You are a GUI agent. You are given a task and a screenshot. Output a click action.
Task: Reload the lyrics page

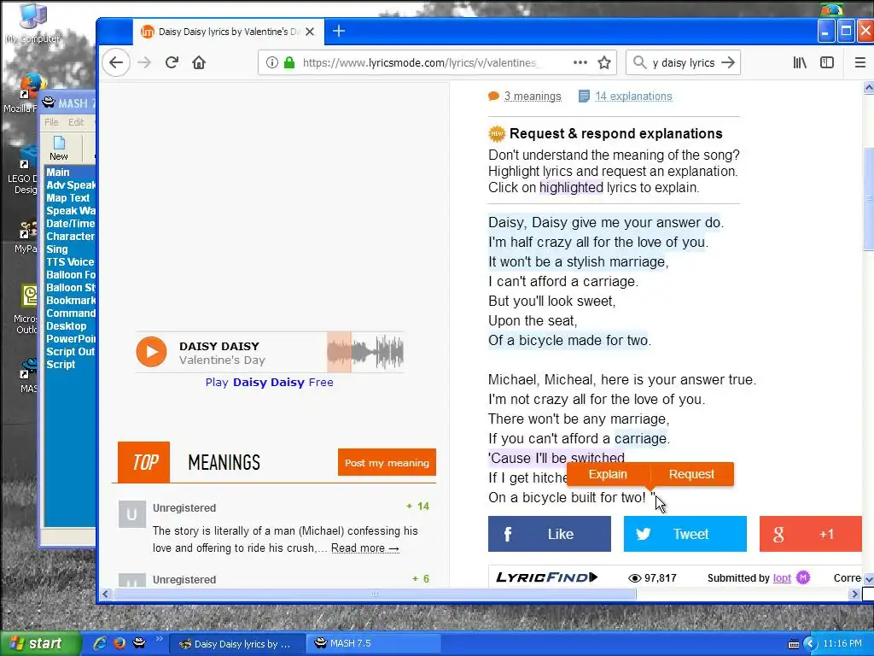click(x=172, y=62)
